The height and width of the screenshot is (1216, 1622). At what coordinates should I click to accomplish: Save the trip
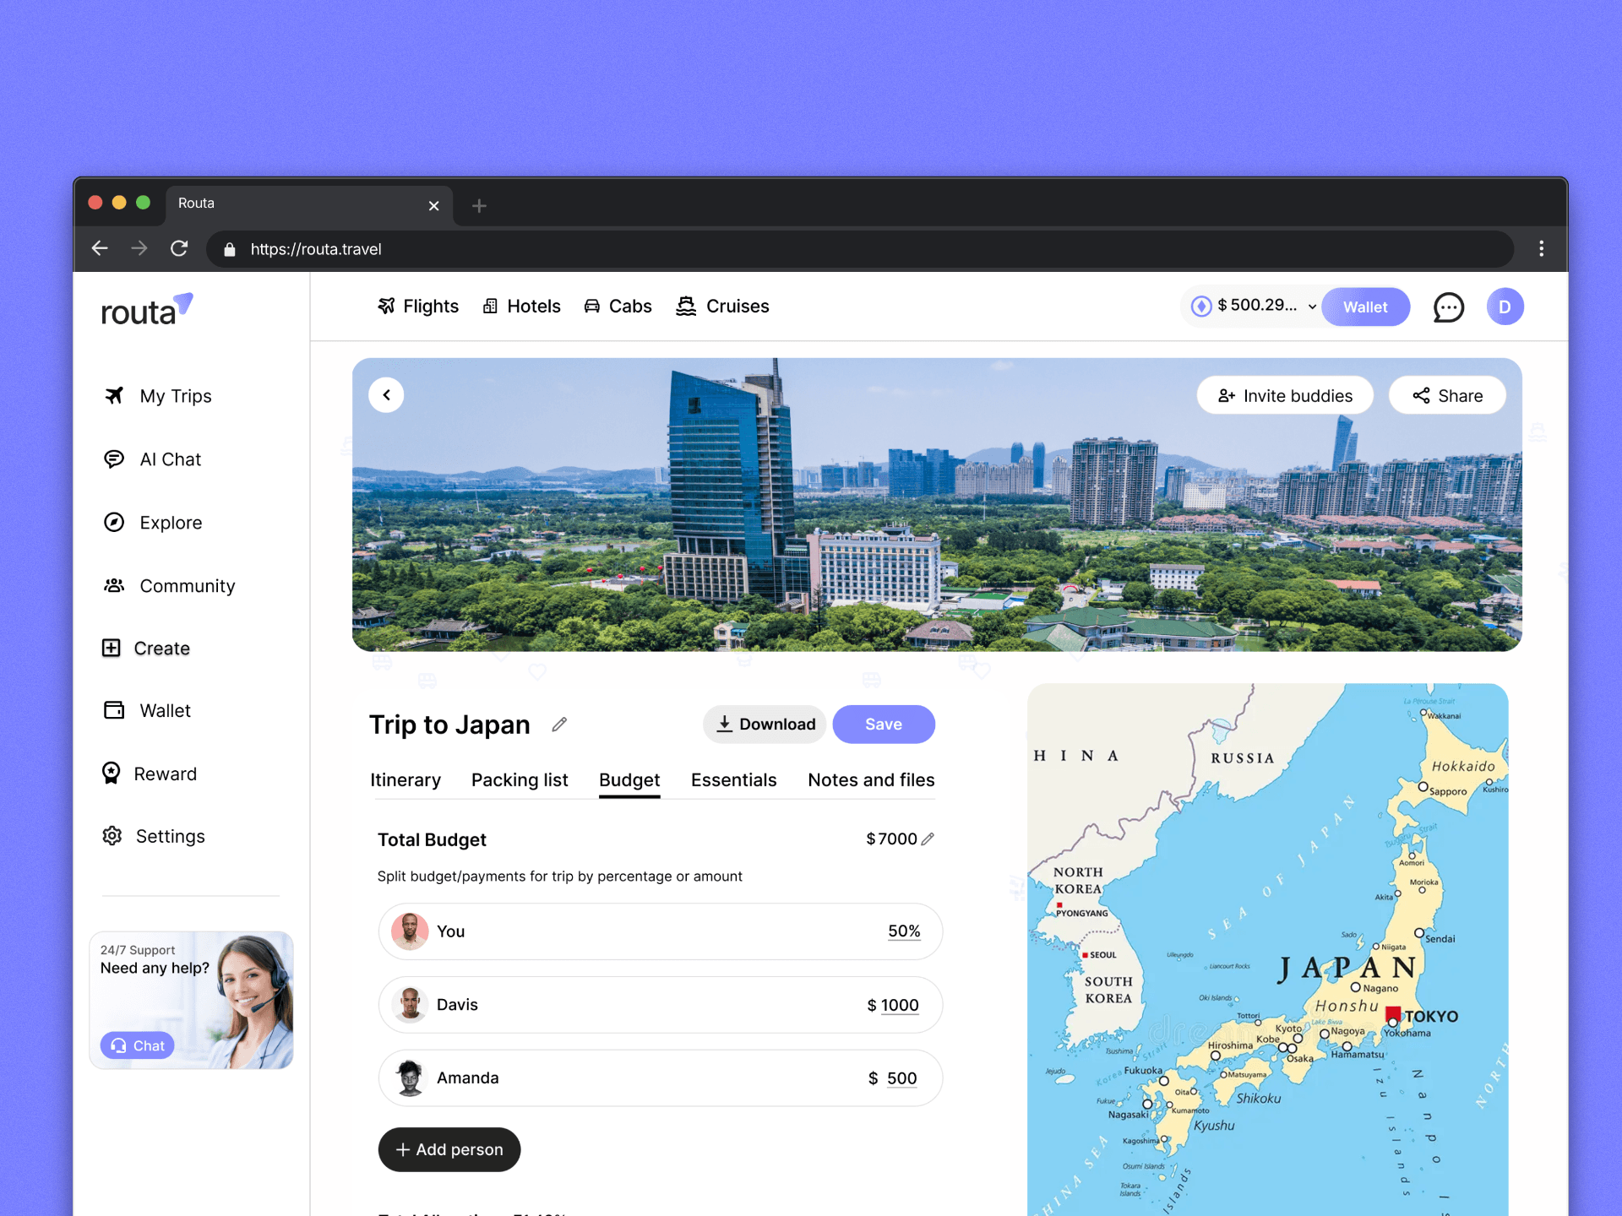884,725
